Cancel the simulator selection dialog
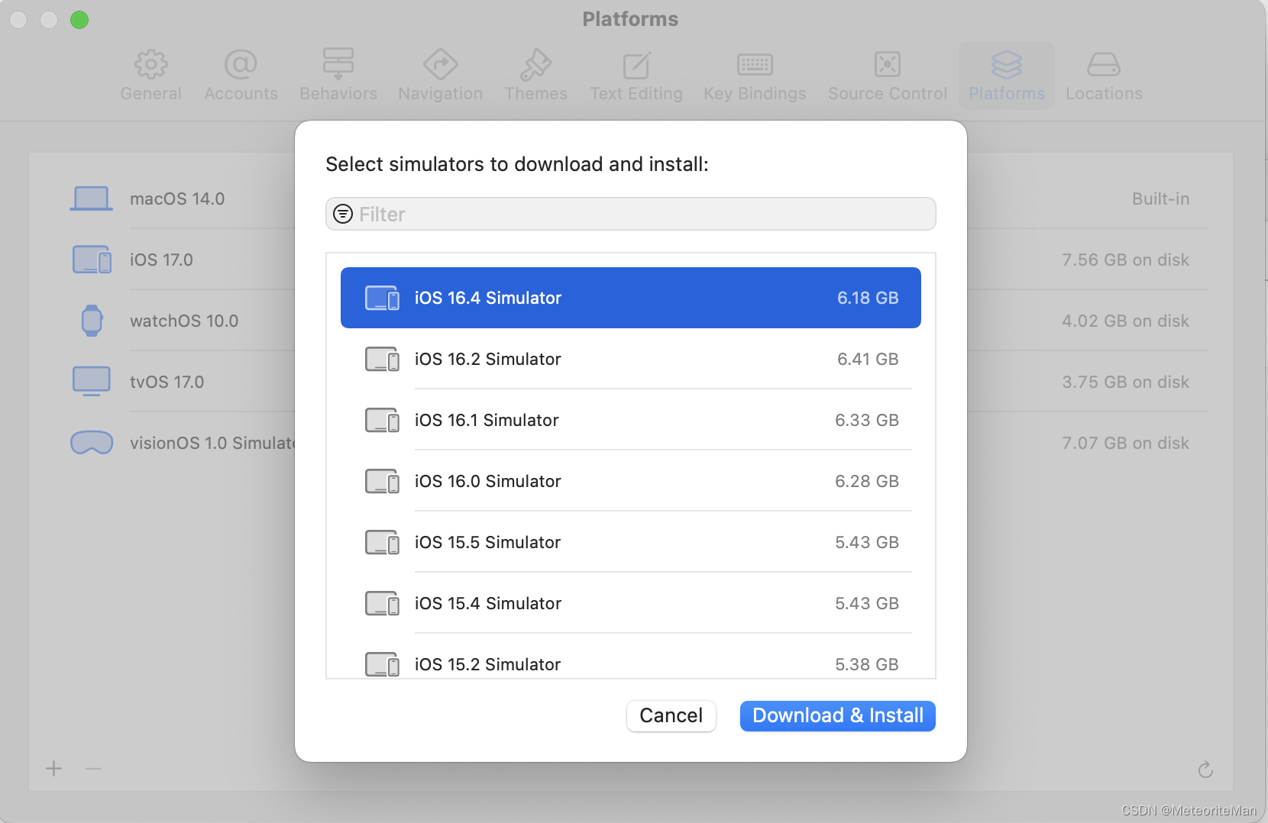 (671, 716)
